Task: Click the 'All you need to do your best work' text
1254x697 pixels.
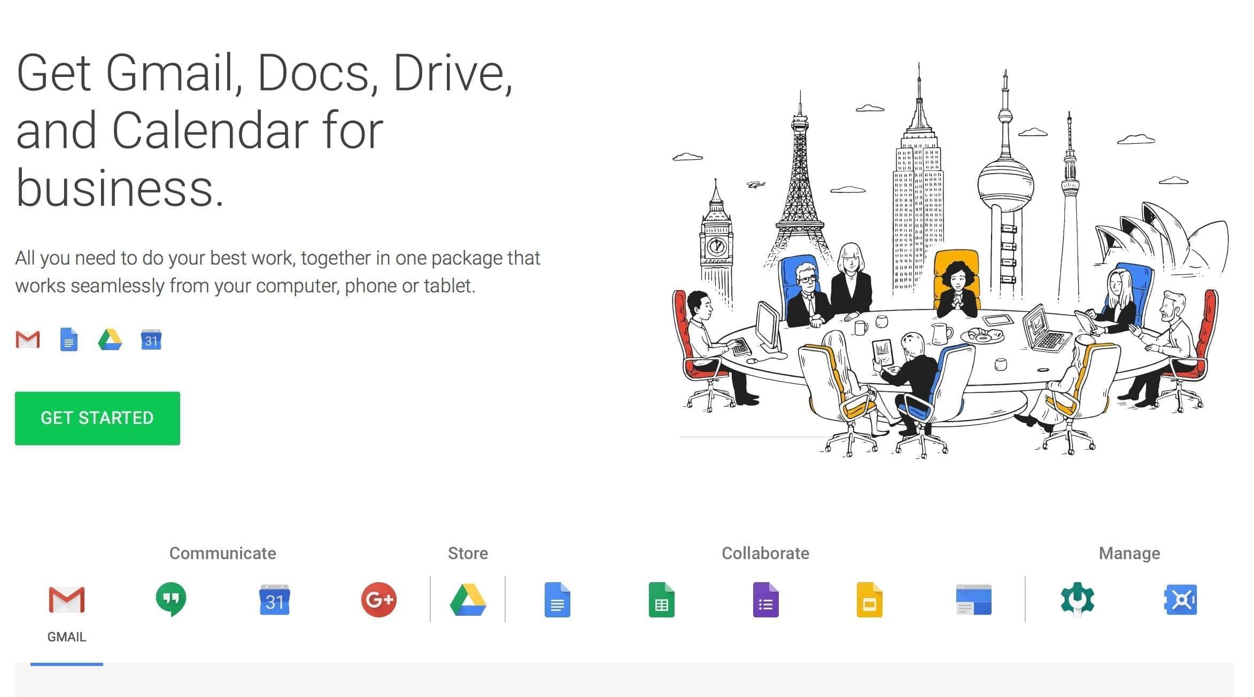Action: [x=277, y=272]
